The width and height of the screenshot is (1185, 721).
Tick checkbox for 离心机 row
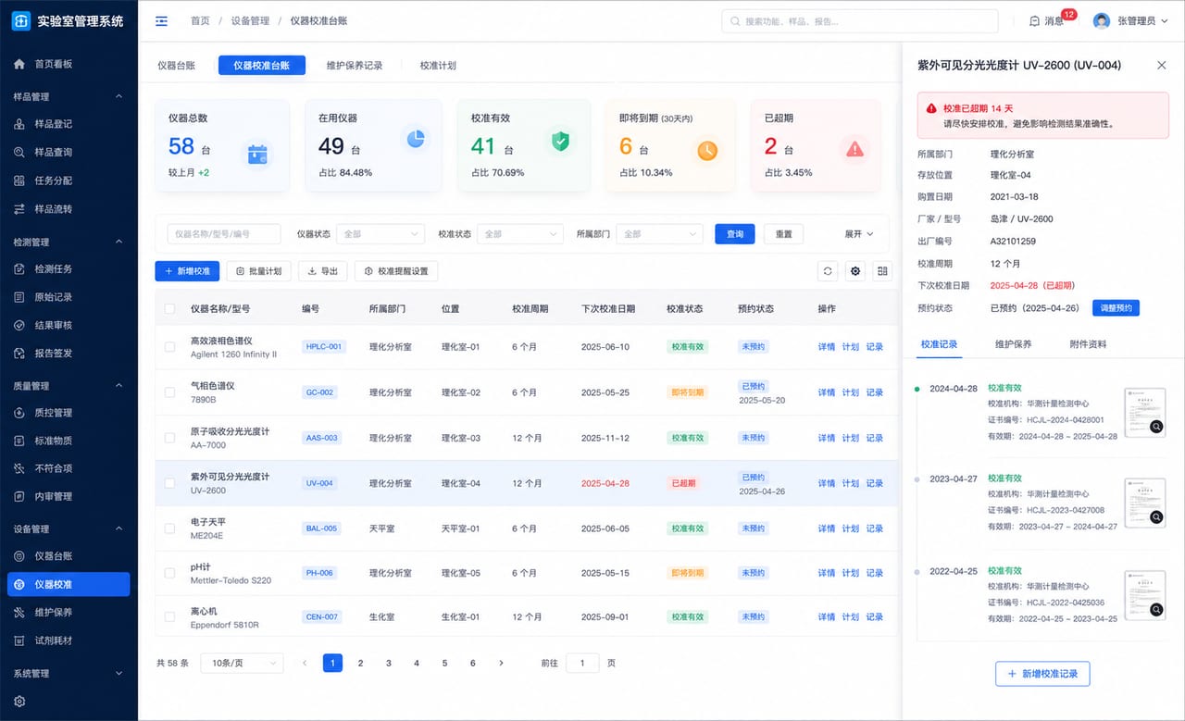point(169,617)
